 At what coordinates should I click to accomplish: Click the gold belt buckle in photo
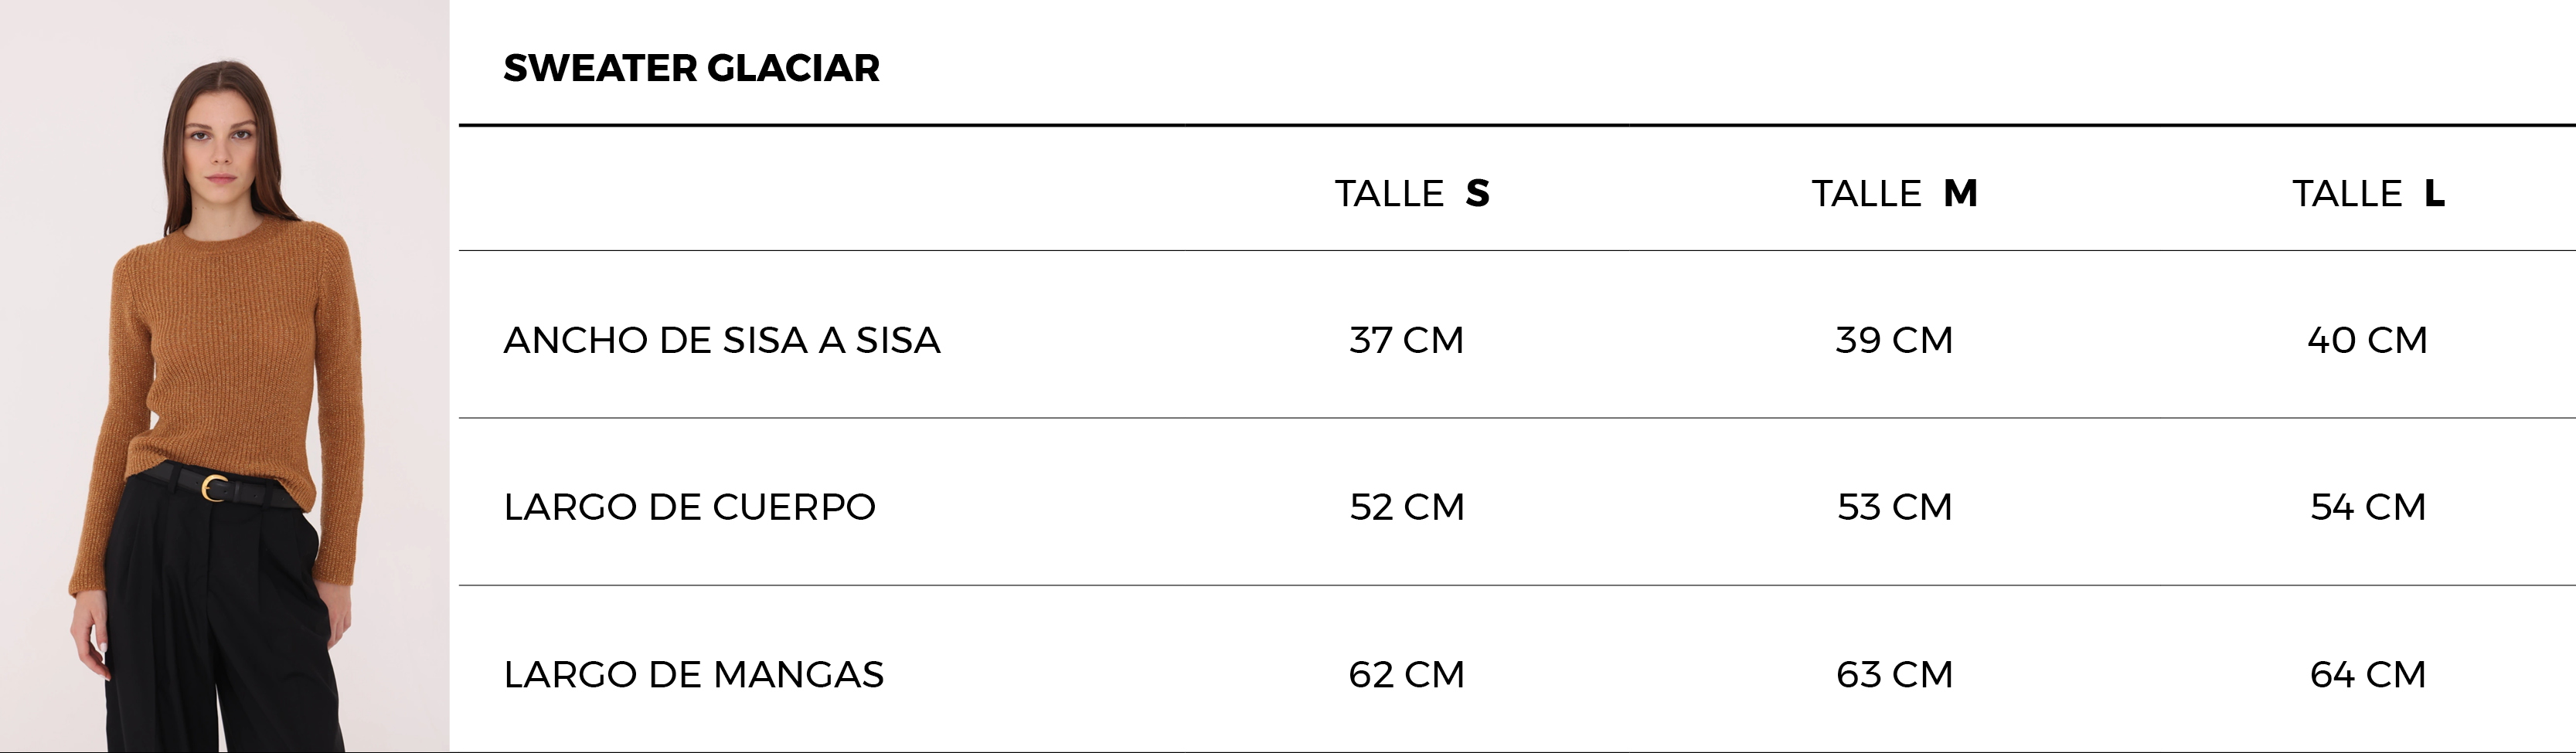pyautogui.click(x=214, y=488)
